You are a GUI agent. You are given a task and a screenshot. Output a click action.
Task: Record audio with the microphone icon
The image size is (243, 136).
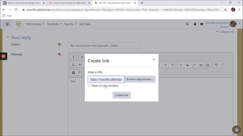coord(181,65)
